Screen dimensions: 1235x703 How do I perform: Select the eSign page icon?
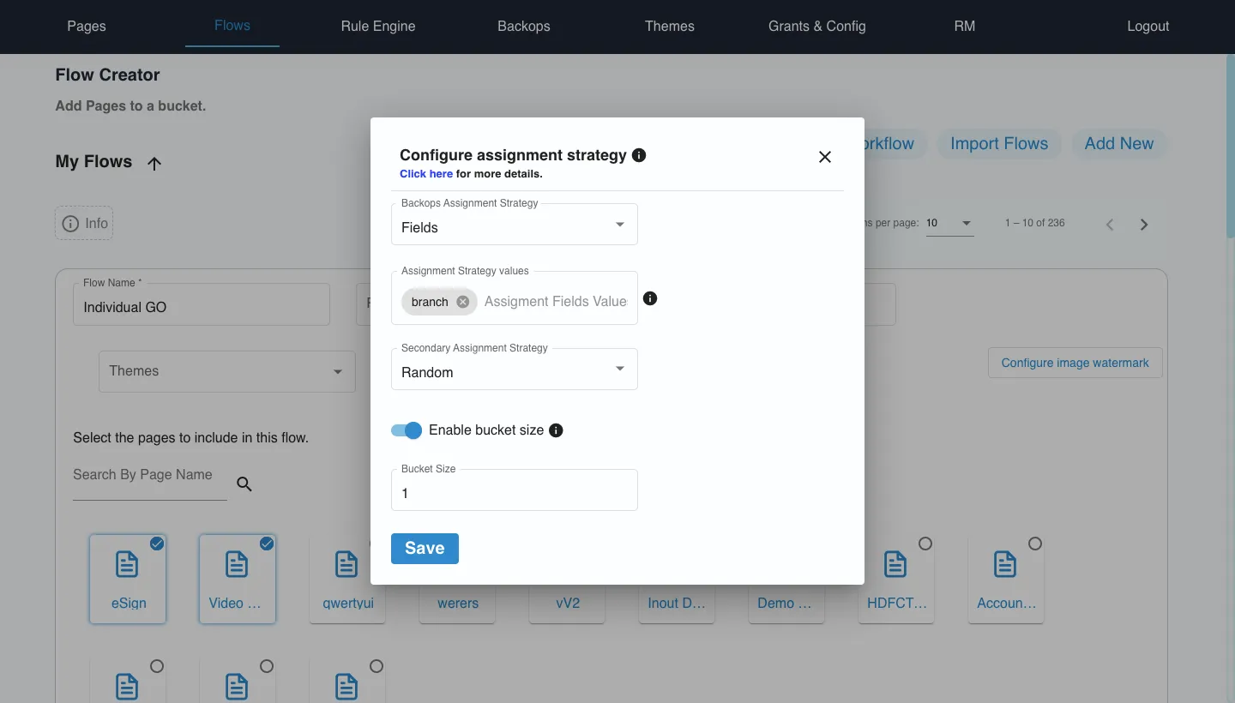(127, 564)
